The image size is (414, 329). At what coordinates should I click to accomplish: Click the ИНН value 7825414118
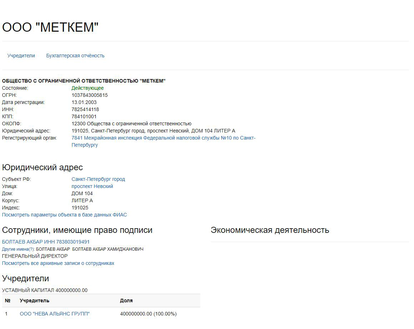pos(85,109)
